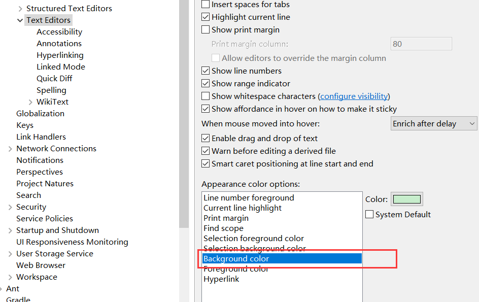
Task: Select the Spelling preferences page
Action: [51, 90]
